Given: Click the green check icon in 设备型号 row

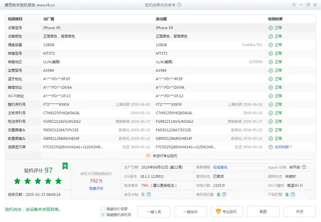Looking at the screenshot, I should 270,28.
